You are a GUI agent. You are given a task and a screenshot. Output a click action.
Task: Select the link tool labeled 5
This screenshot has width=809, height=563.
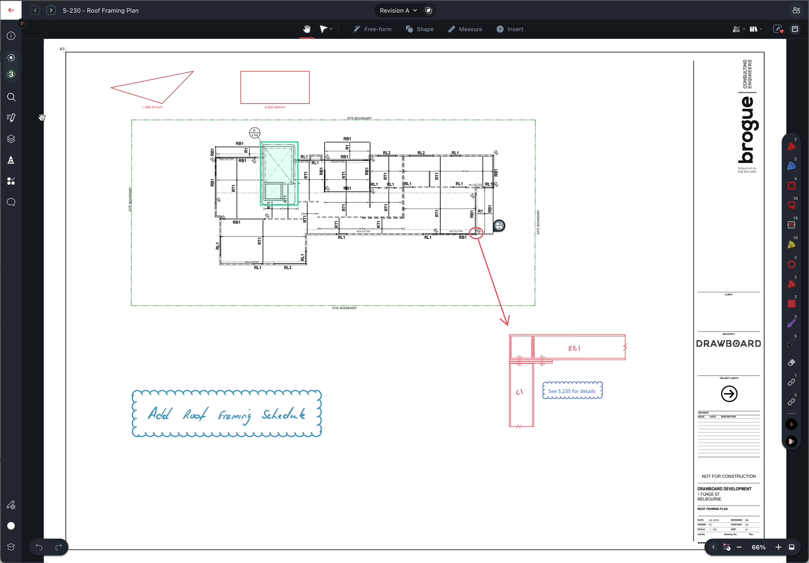coord(792,402)
